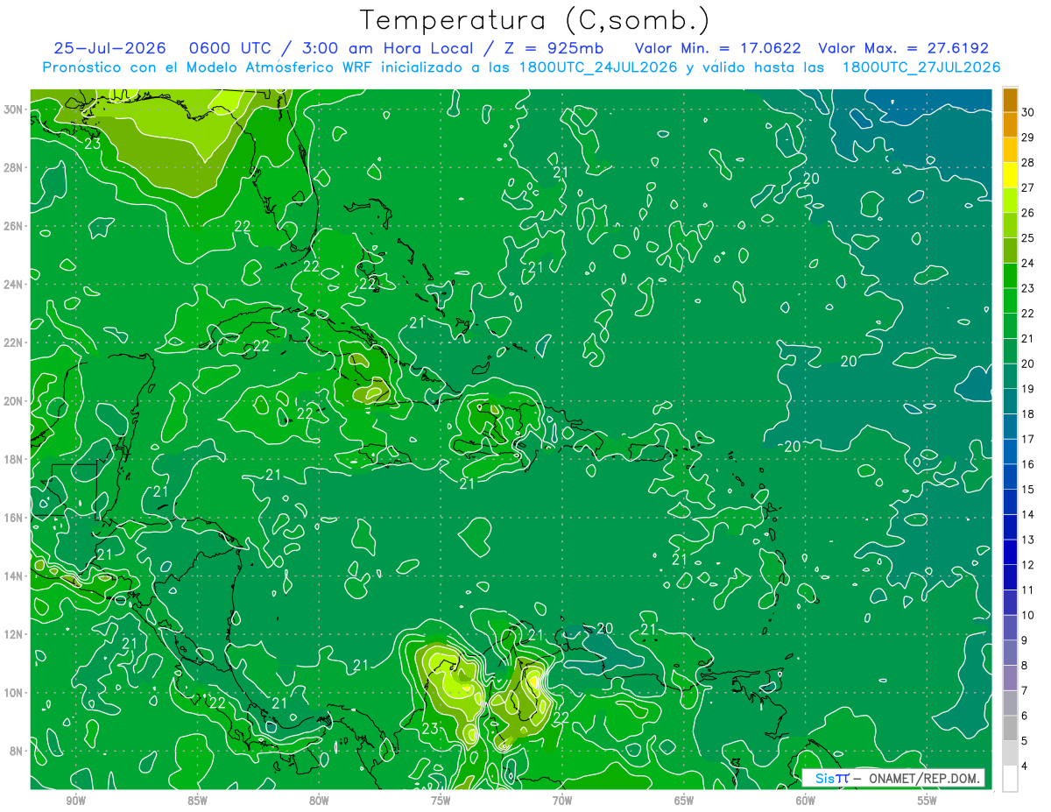Select the 85W longitude label
Image resolution: width=1051 pixels, height=812 pixels.
197,801
